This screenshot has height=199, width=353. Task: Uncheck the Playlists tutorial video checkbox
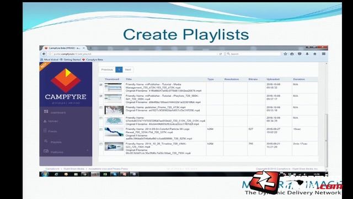pyautogui.click(x=101, y=96)
